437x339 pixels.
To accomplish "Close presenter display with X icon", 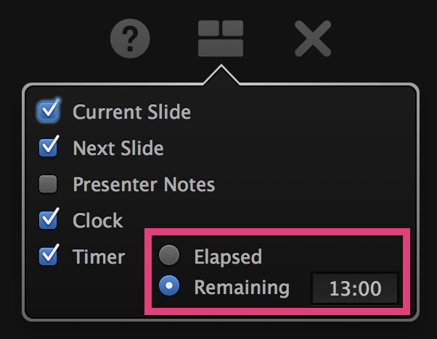I will (313, 38).
